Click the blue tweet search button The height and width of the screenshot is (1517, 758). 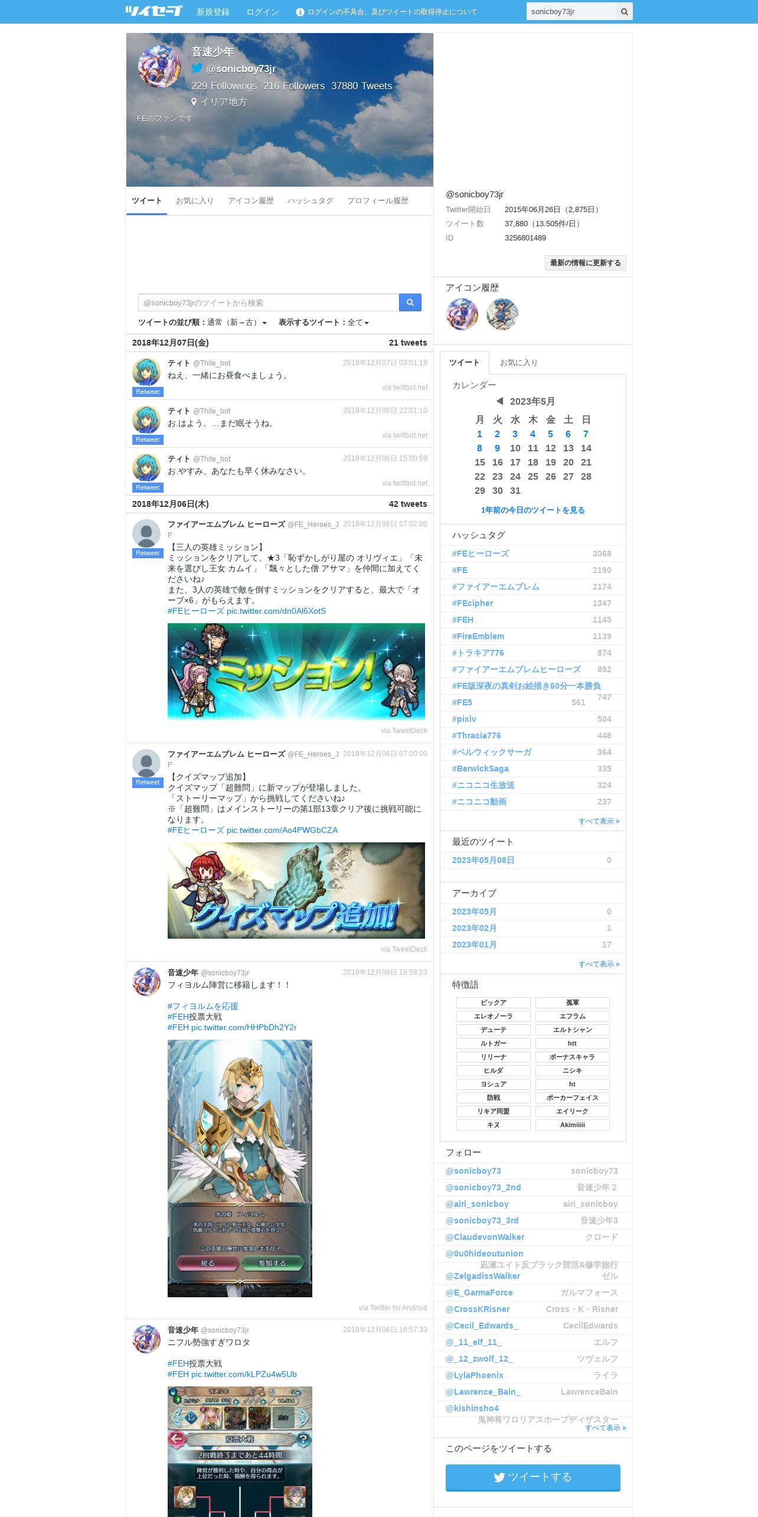point(410,302)
